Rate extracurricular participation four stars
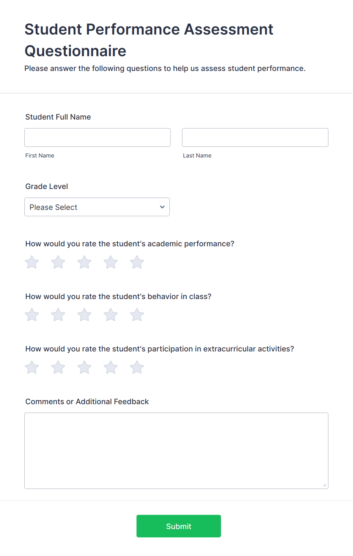Viewport: 353px width, 556px height. point(111,367)
